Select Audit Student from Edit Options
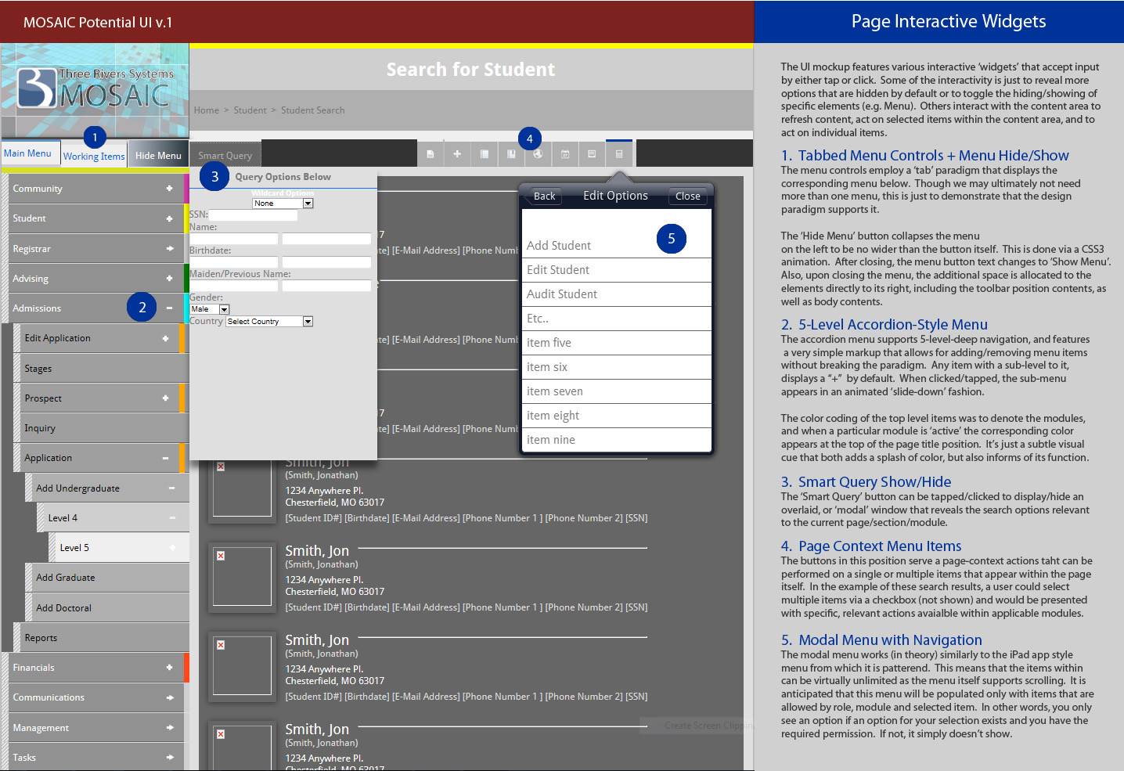The image size is (1124, 771). [x=562, y=294]
